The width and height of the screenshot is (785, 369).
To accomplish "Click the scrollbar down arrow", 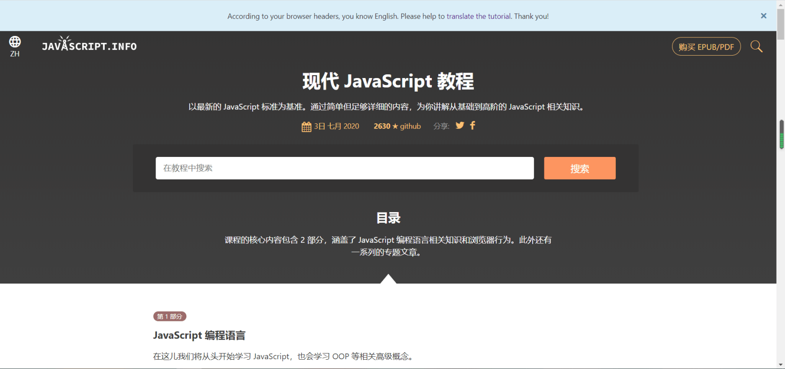I will 781,365.
